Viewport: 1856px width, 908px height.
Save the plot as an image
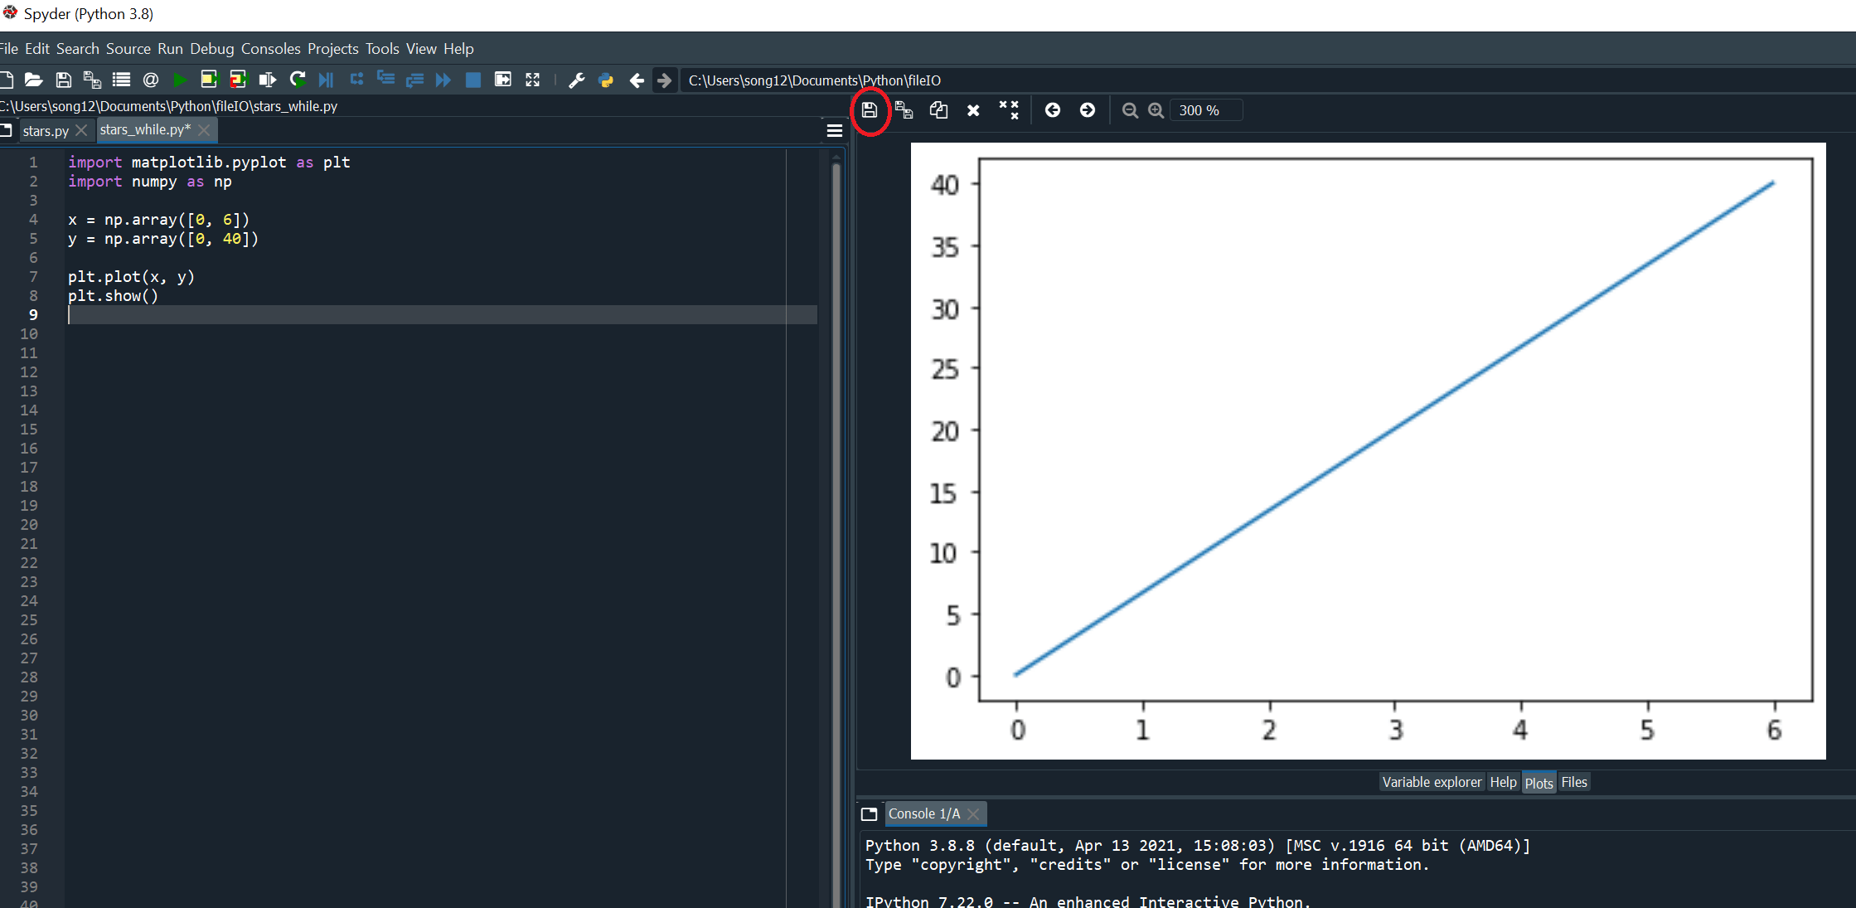(x=869, y=110)
